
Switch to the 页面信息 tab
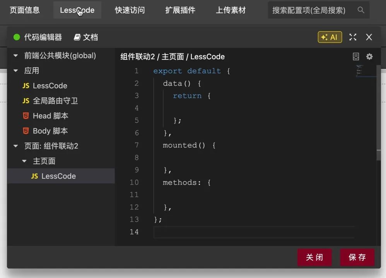click(x=25, y=10)
